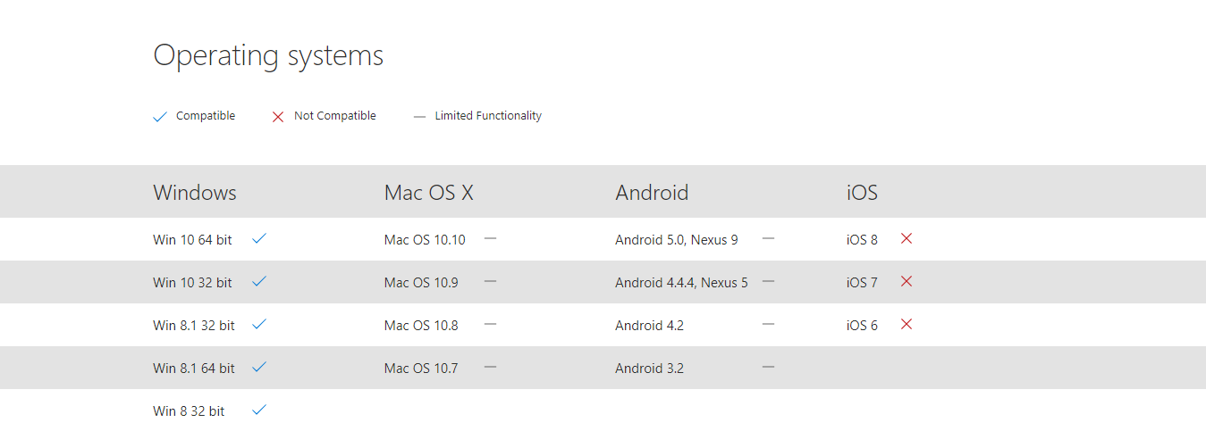Click the Android 4.4.4, Nexus 5 text
The image size is (1206, 431).
coord(681,282)
